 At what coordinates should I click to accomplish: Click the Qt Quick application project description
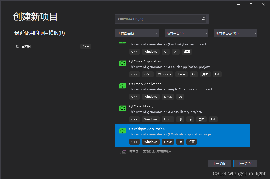tap(170, 67)
